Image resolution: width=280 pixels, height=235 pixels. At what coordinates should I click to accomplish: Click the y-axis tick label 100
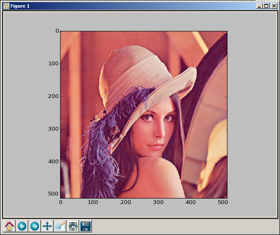tap(53, 64)
